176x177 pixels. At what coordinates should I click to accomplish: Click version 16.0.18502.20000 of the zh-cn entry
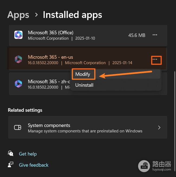point(43,87)
